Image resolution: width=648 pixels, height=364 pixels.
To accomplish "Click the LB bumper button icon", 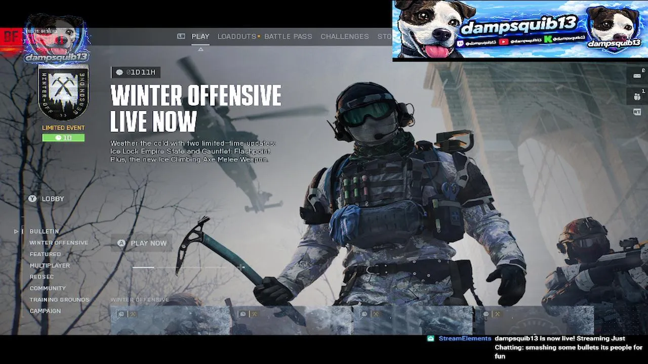I will (x=181, y=36).
